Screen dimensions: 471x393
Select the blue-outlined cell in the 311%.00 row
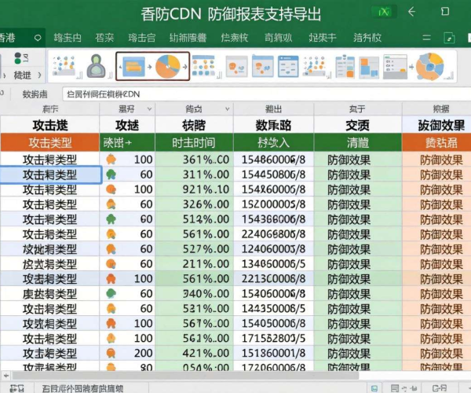pos(50,174)
